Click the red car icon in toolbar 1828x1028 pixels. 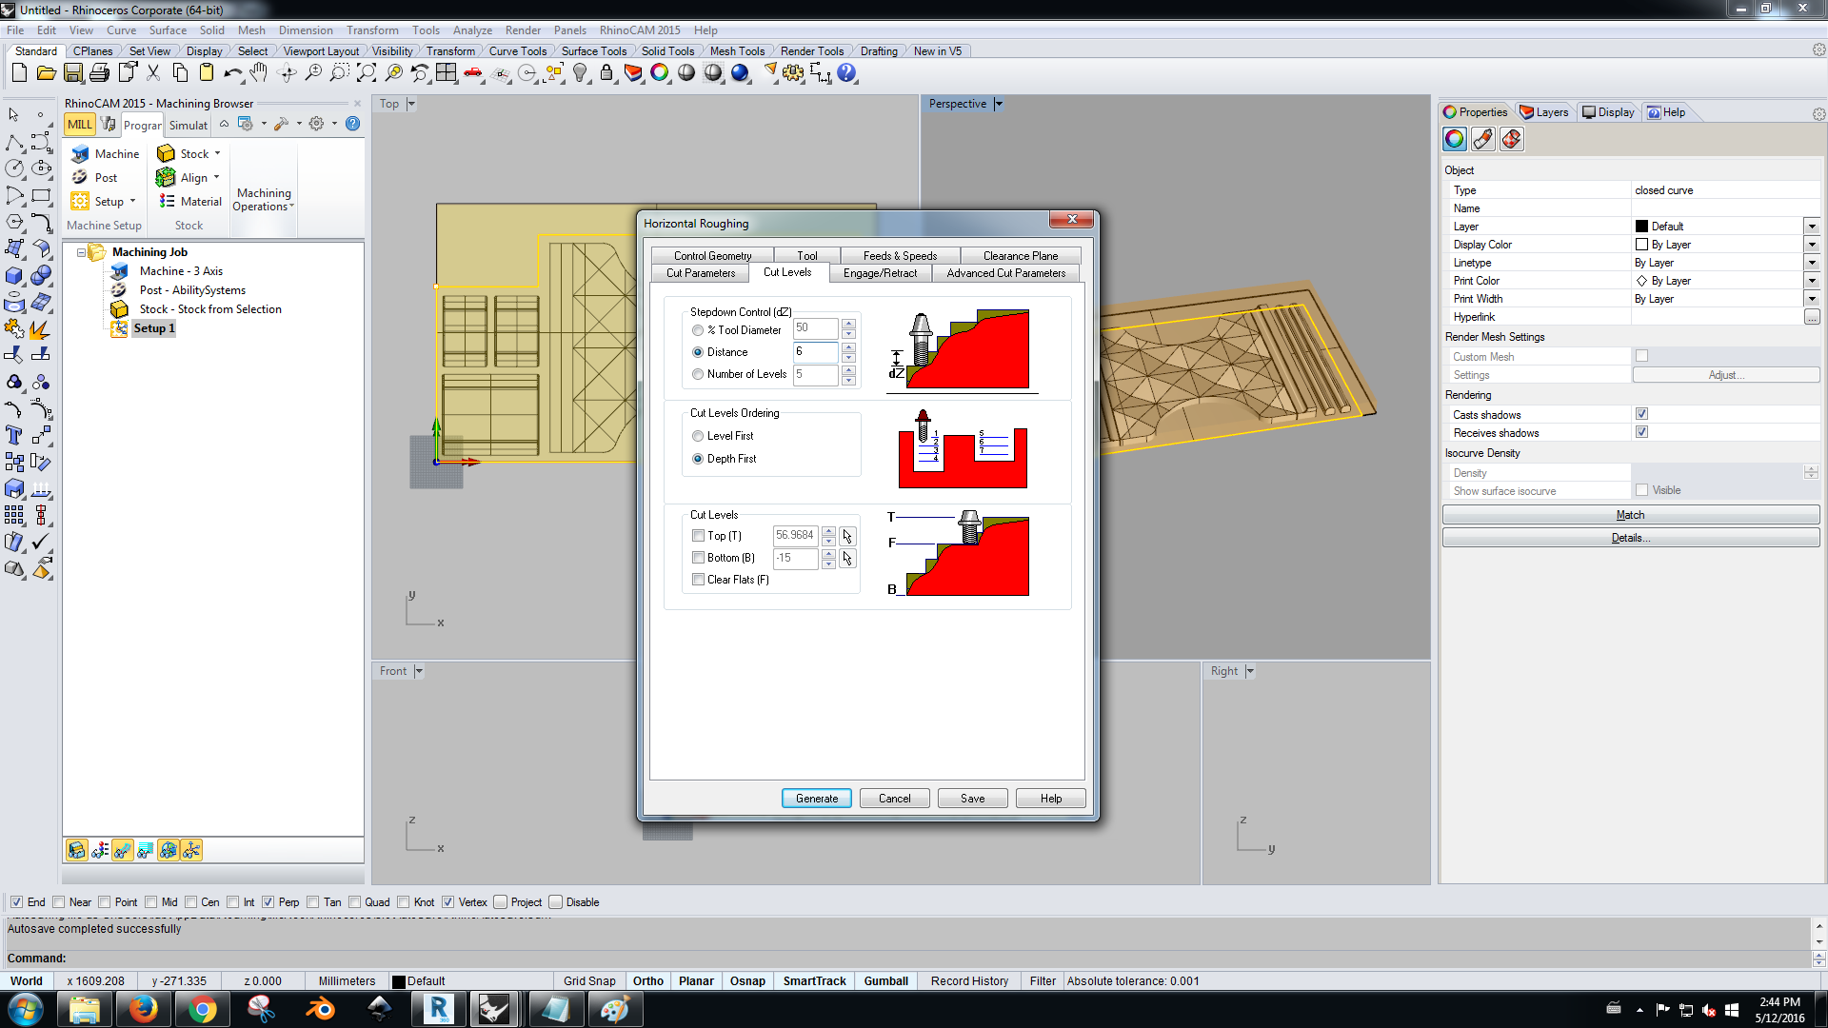473,72
